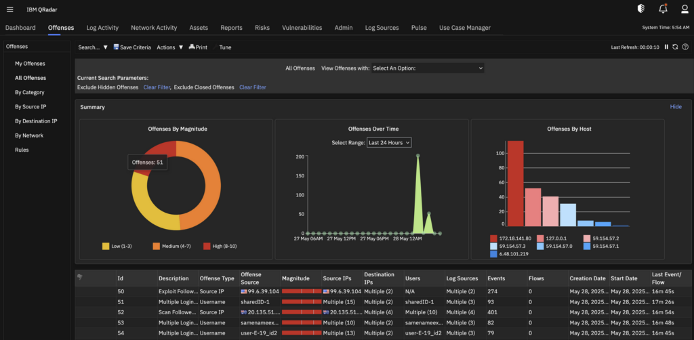Open the Network Activity tab
694x340 pixels.
(x=154, y=27)
